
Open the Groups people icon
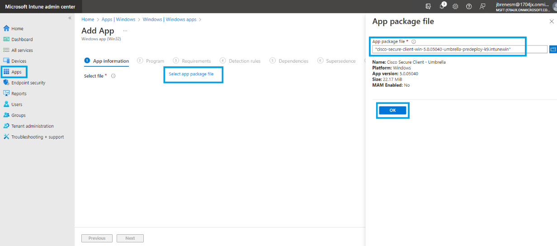tap(6, 115)
